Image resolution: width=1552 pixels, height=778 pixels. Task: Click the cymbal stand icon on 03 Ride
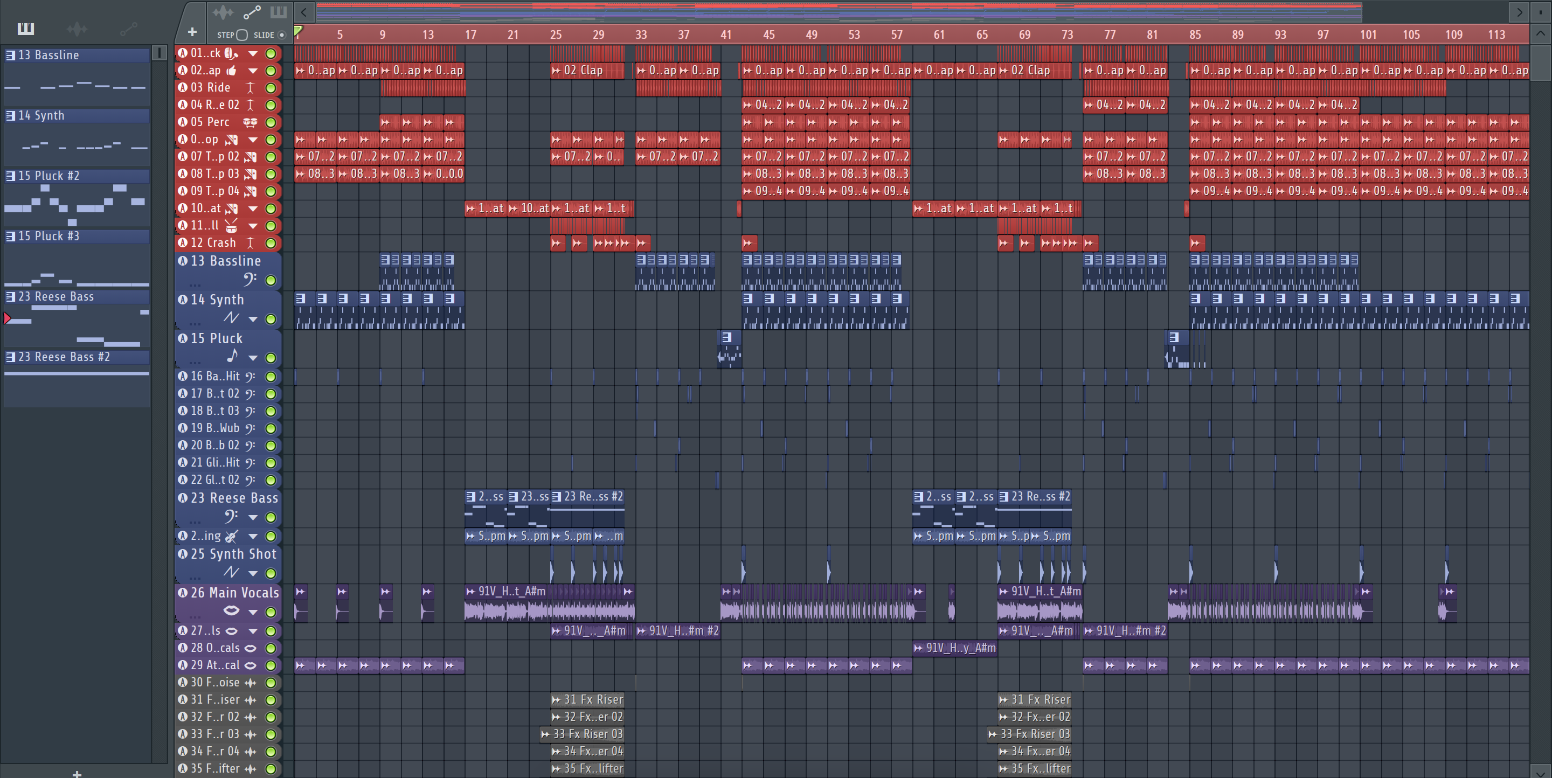tap(250, 88)
